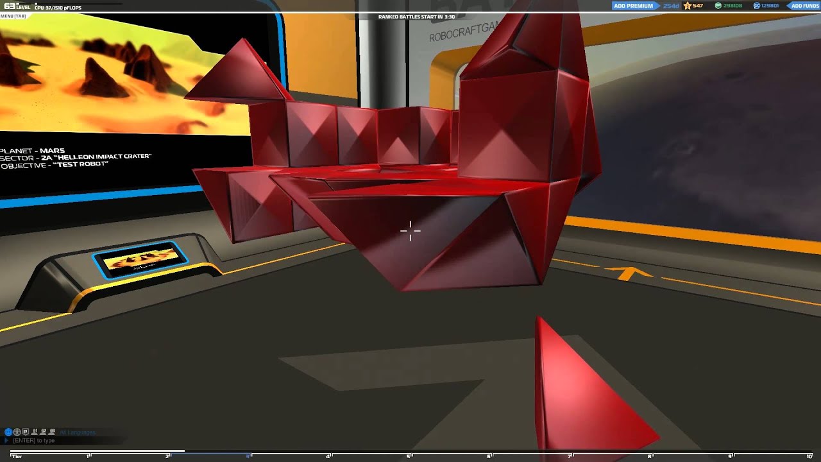Click the OBJECTIVE - "TEST ROBOT" text
Image resolution: width=821 pixels, height=462 pixels.
click(x=54, y=165)
